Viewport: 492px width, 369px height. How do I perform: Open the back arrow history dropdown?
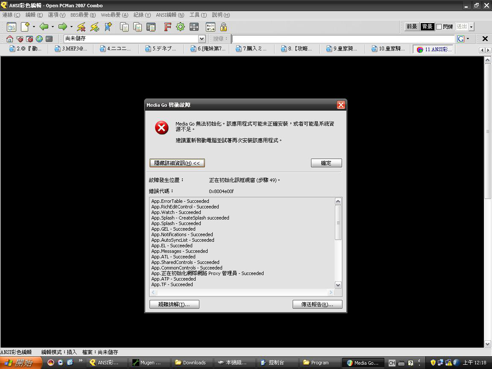coord(53,27)
